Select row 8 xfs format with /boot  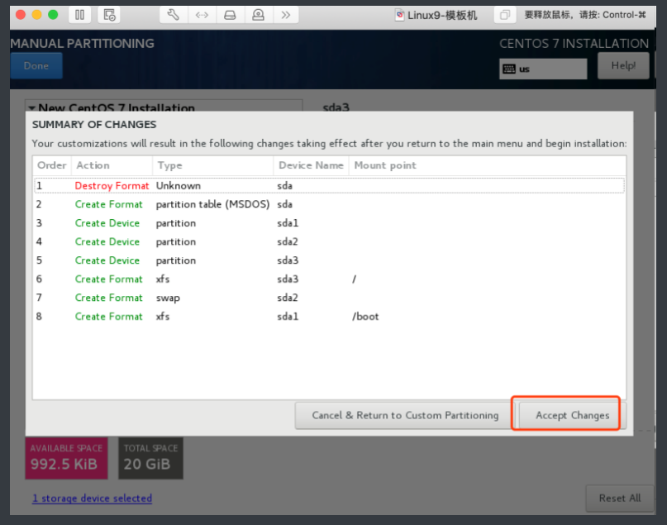click(329, 317)
